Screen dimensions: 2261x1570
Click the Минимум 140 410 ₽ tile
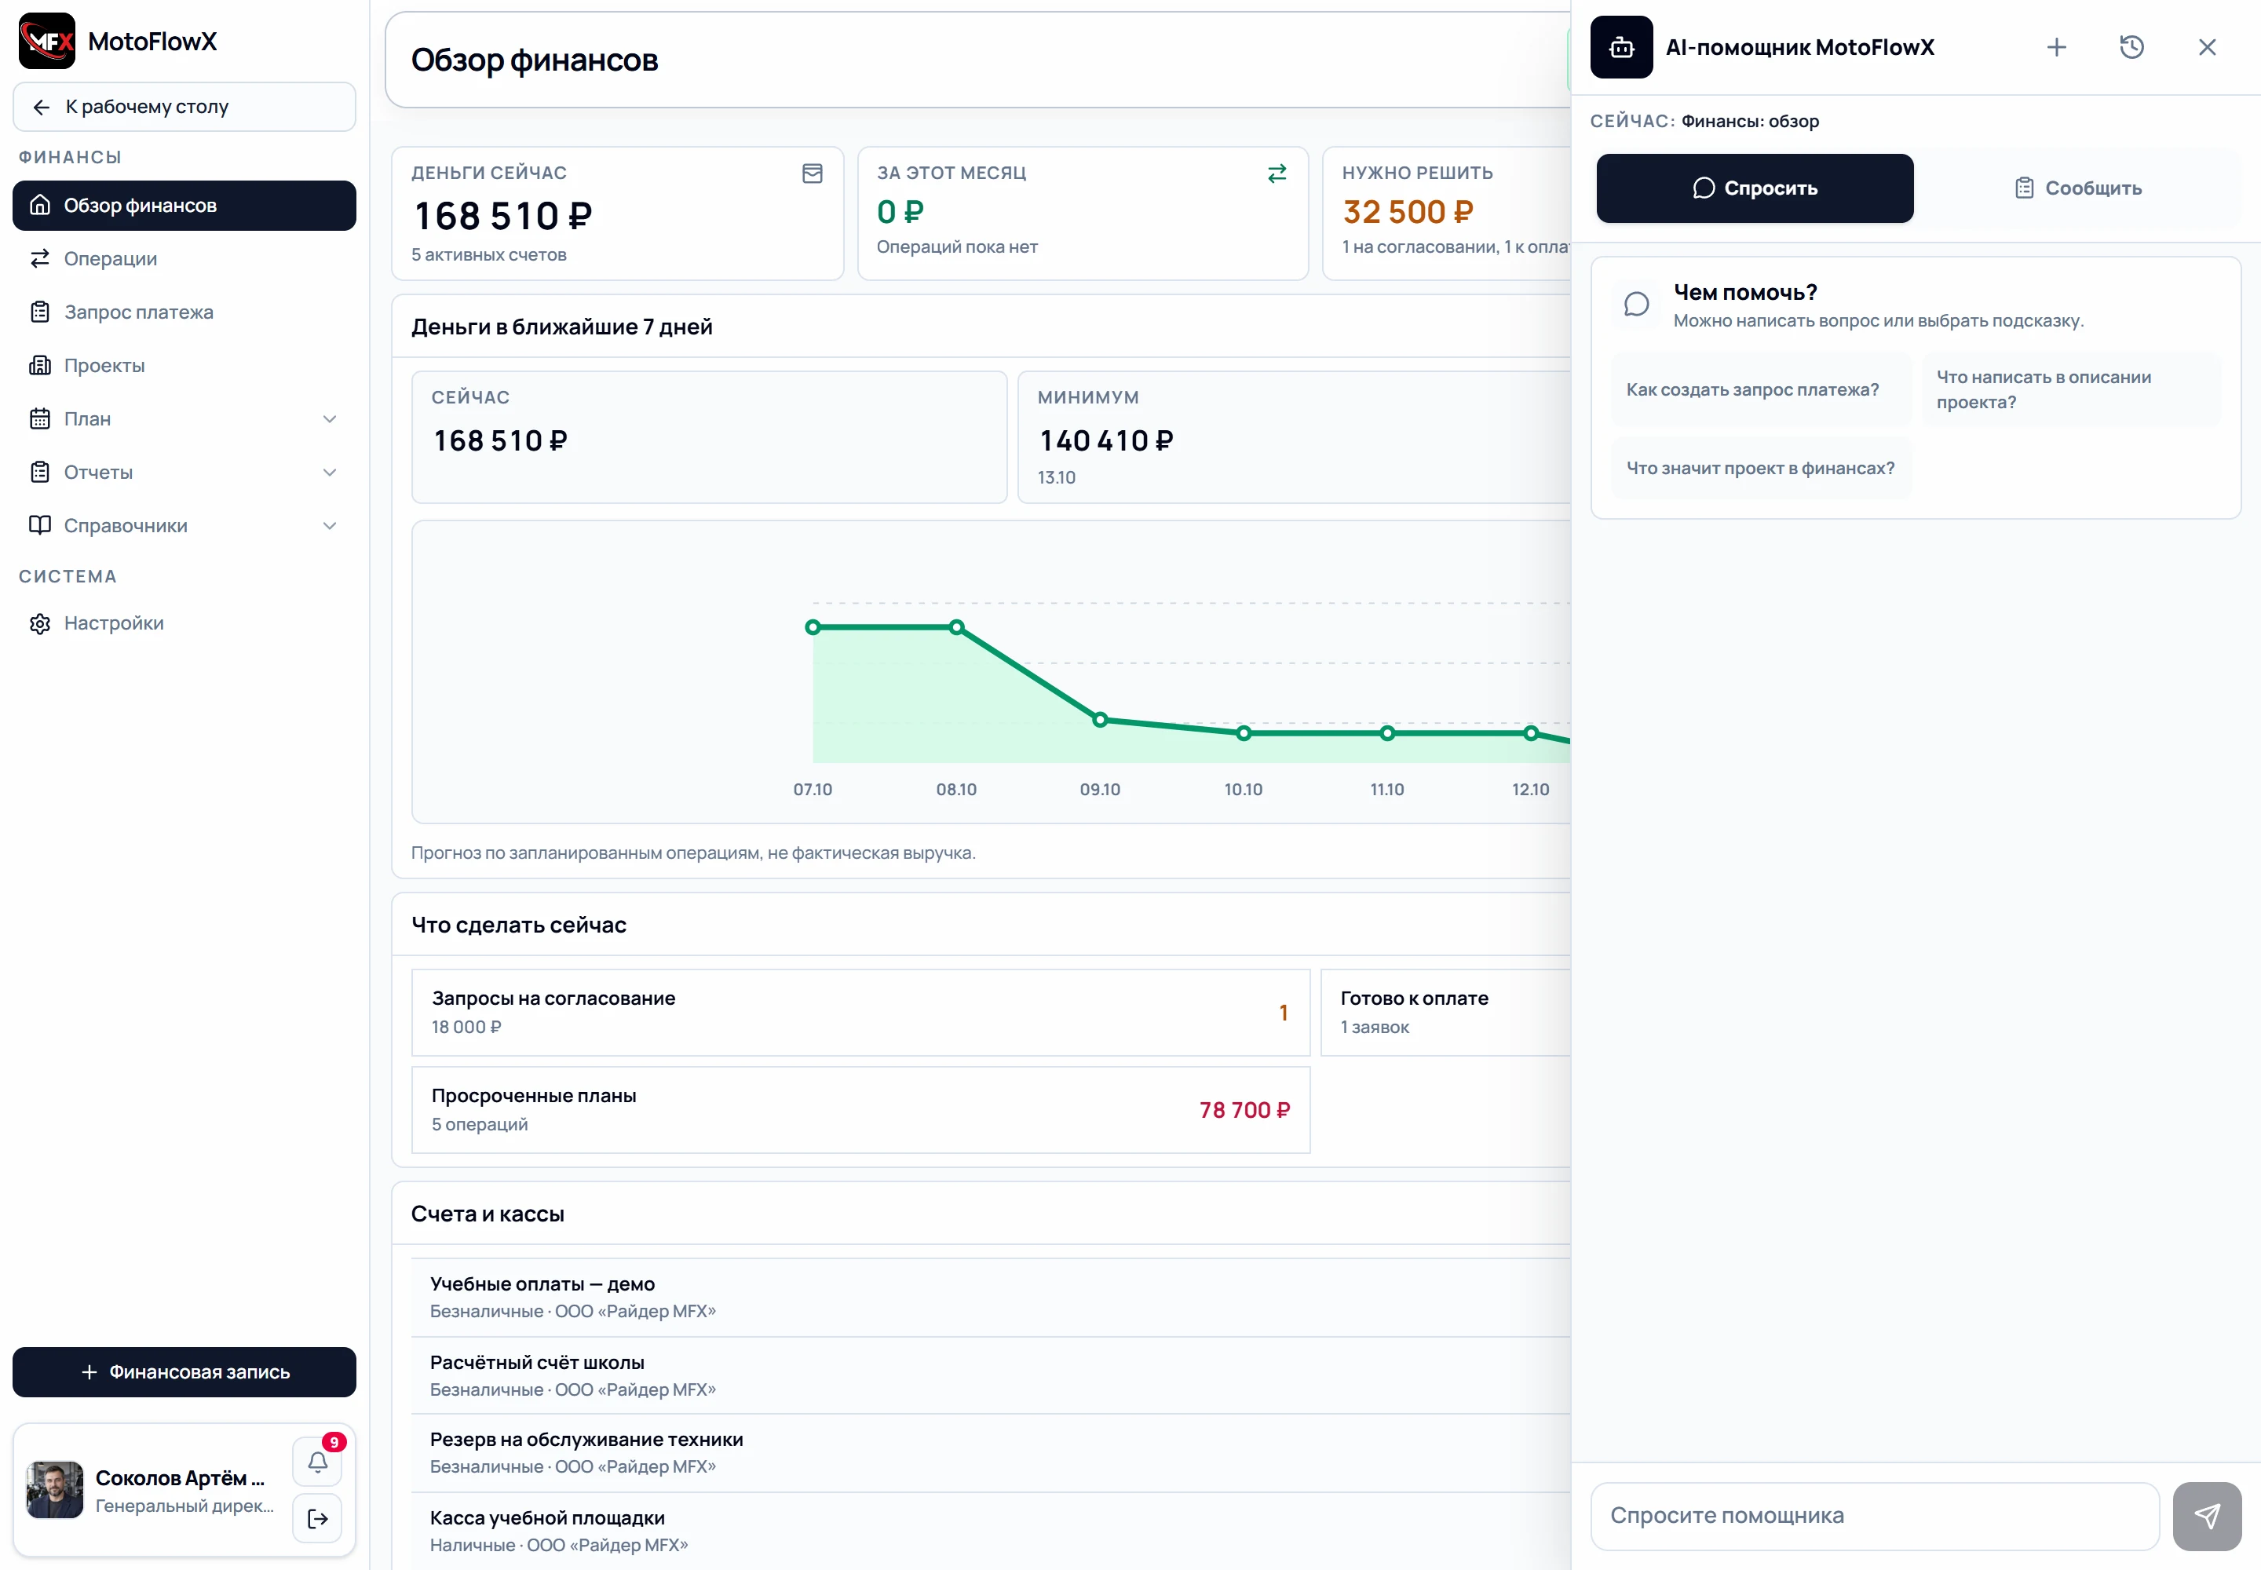pos(1294,436)
